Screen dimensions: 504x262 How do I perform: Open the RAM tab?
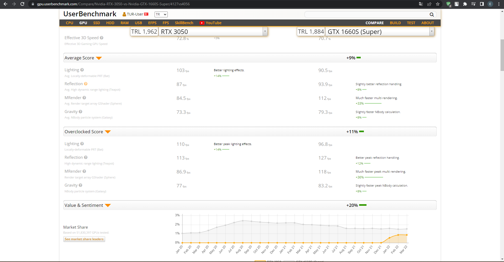125,23
